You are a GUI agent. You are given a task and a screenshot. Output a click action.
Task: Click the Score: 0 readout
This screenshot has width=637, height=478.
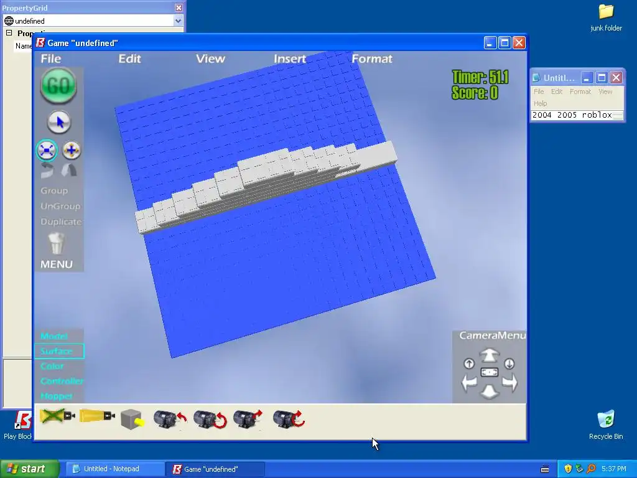pos(475,93)
